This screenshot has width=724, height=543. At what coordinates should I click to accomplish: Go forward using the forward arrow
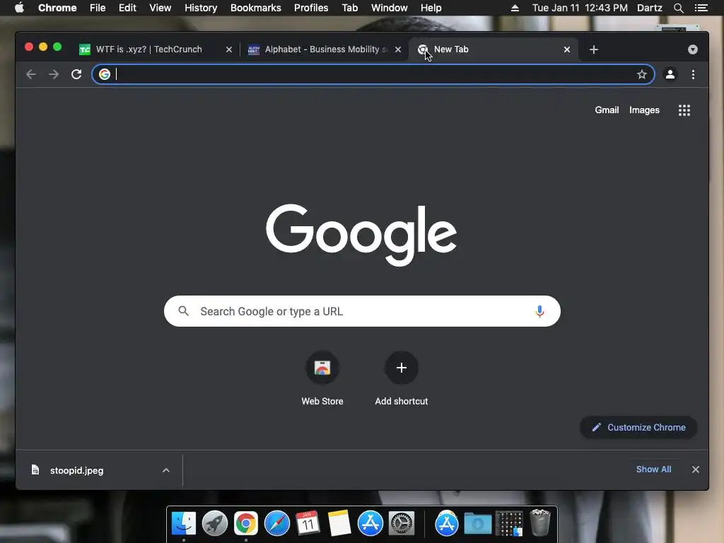[54, 74]
